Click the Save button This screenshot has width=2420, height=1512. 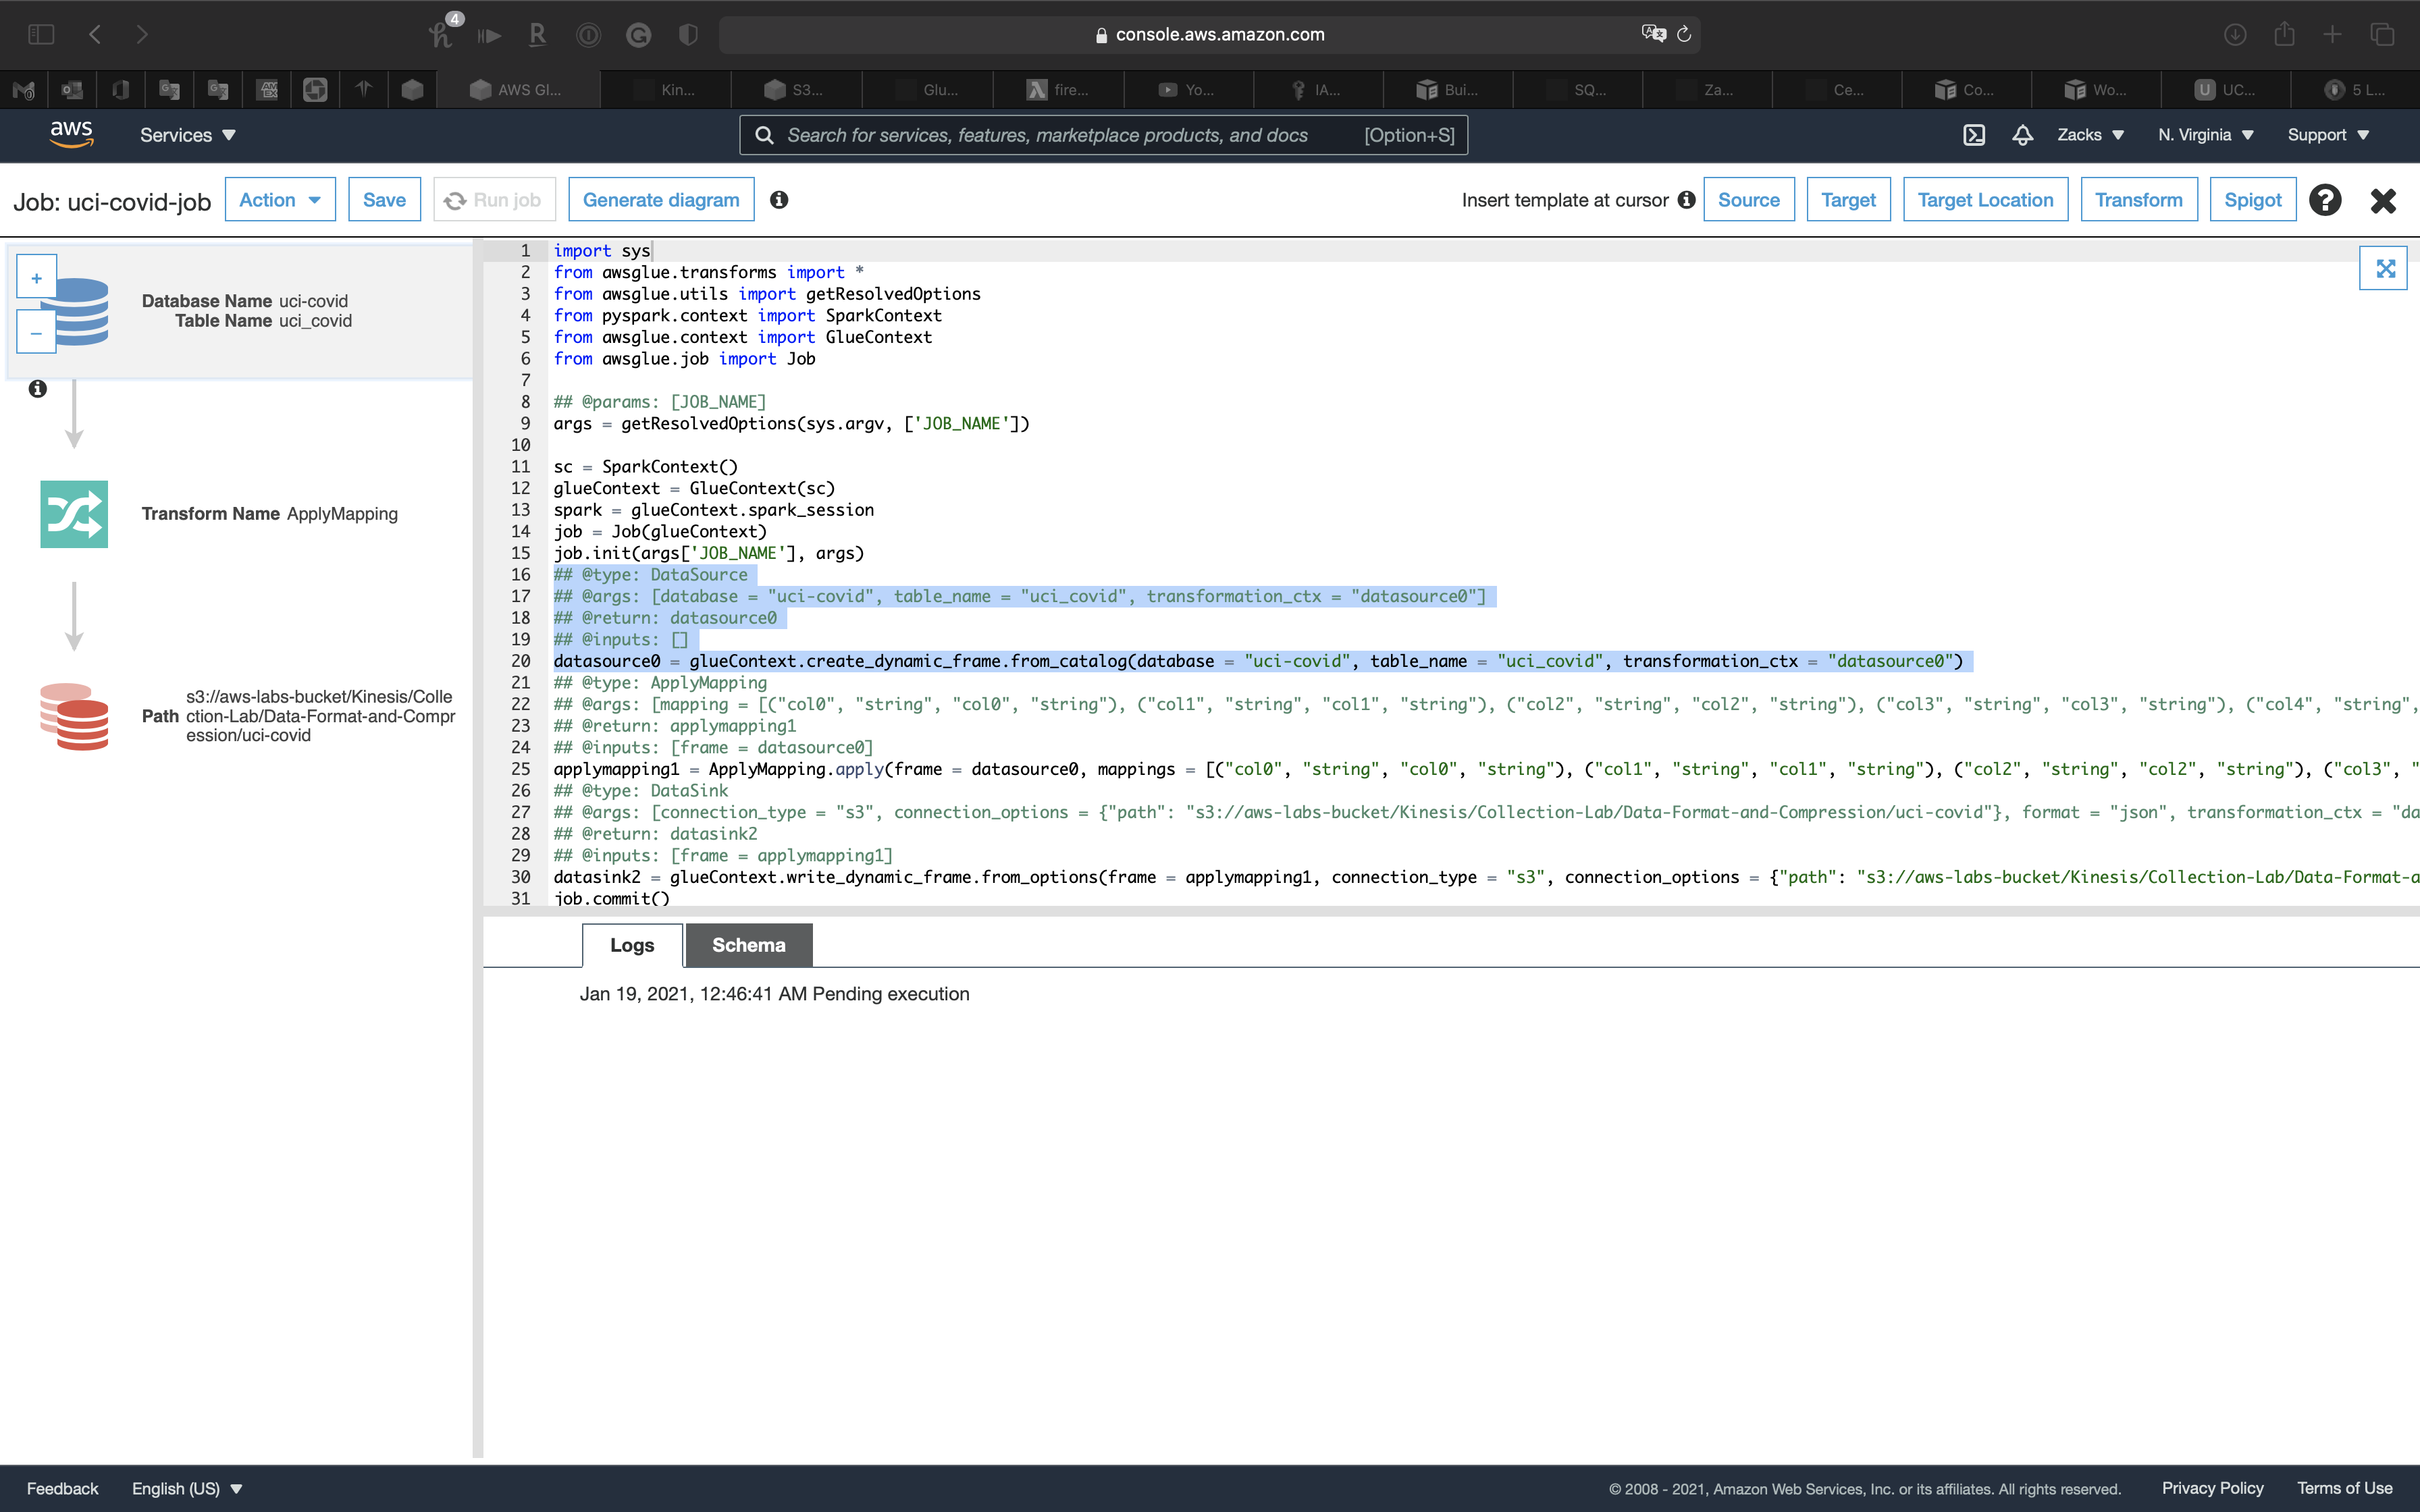coord(384,200)
